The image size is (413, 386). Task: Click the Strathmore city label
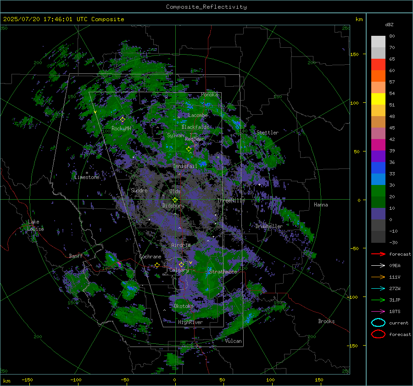[223, 272]
